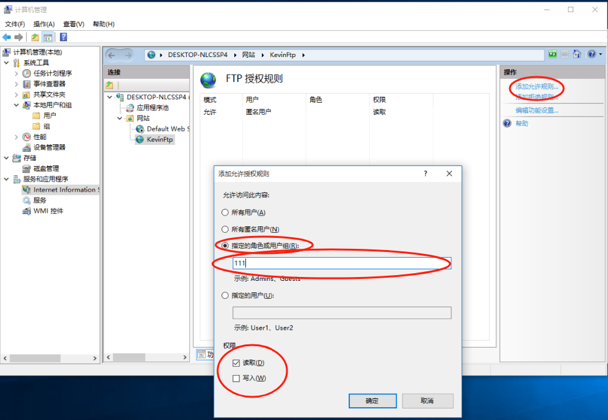Expand the Task Scheduler node

(x=16, y=73)
